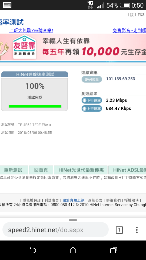146x260 pixels.
Task: Select the test time 2018/03/06 00:48:55
Action: tap(35, 133)
